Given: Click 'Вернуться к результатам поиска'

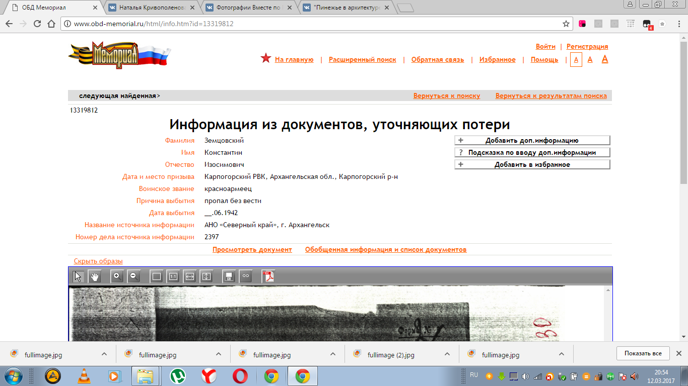Looking at the screenshot, I should 551,96.
